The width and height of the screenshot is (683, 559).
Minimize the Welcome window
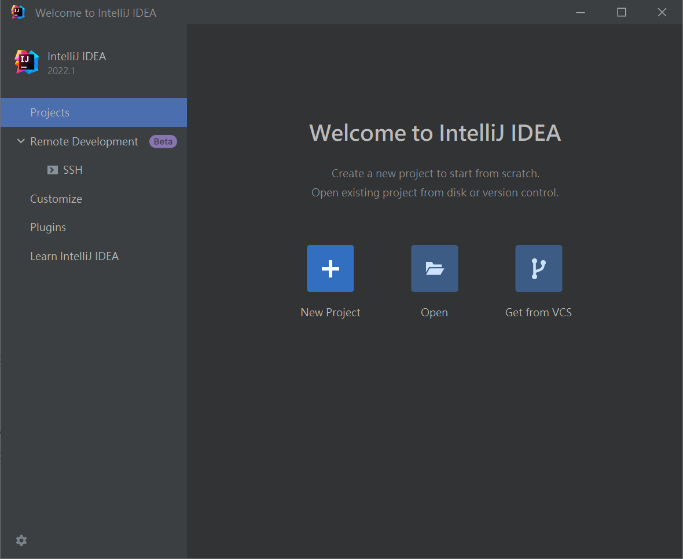click(581, 12)
